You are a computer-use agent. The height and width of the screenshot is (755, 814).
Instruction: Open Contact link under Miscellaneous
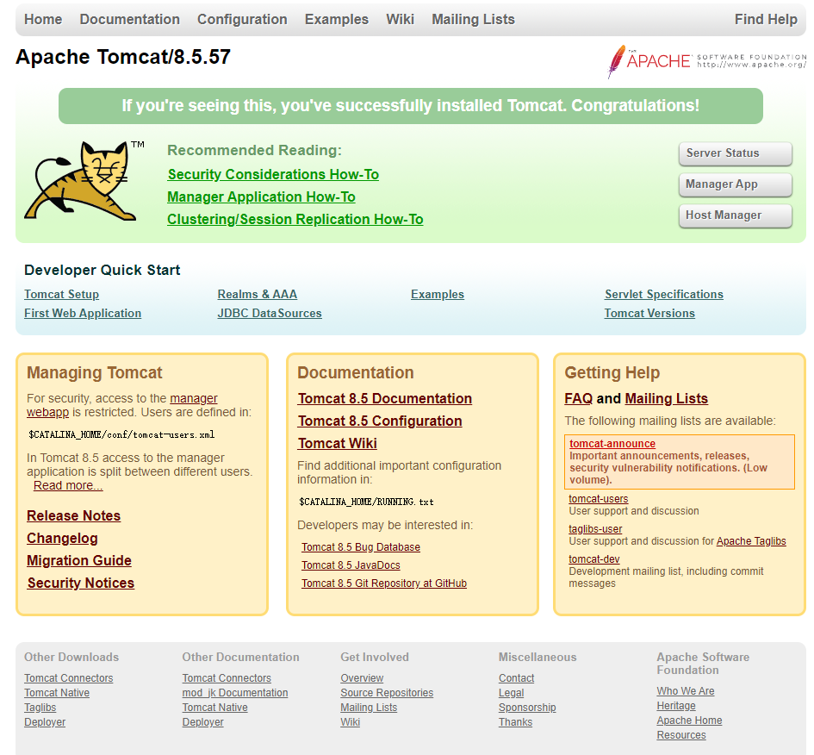[x=516, y=678]
